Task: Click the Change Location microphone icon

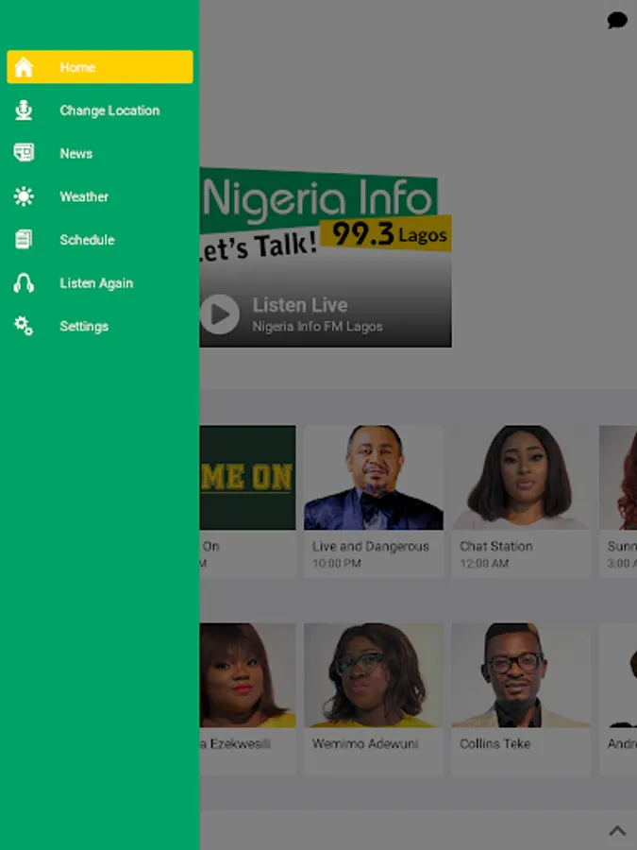Action: pyautogui.click(x=24, y=110)
